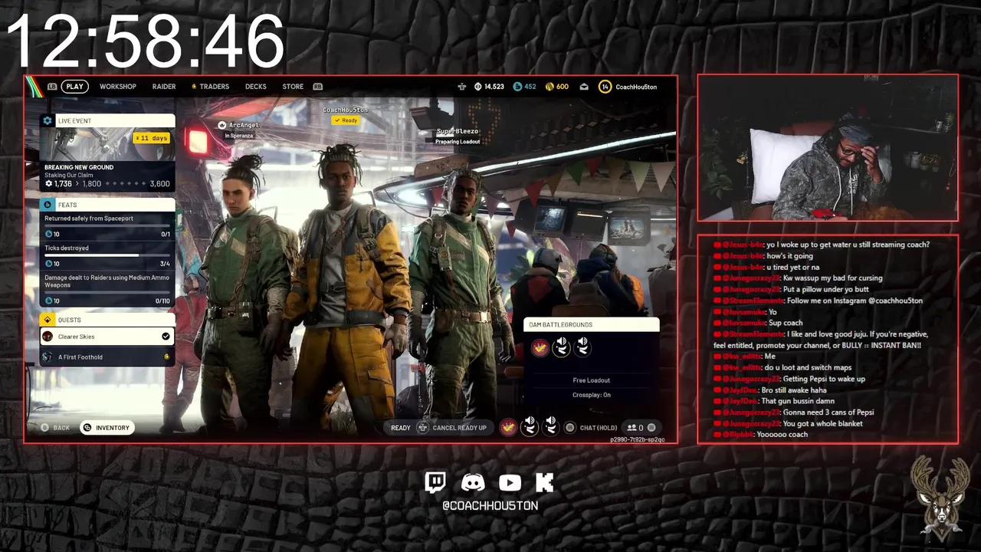Click the Twitch logo in the overlay
The width and height of the screenshot is (981, 552).
[435, 482]
